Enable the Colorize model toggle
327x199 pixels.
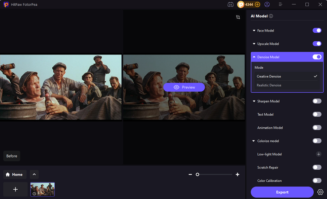317,141
